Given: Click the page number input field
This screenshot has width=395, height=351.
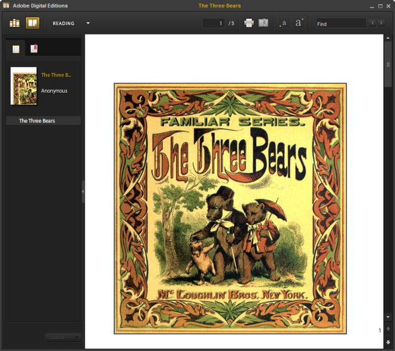Looking at the screenshot, I should point(214,23).
